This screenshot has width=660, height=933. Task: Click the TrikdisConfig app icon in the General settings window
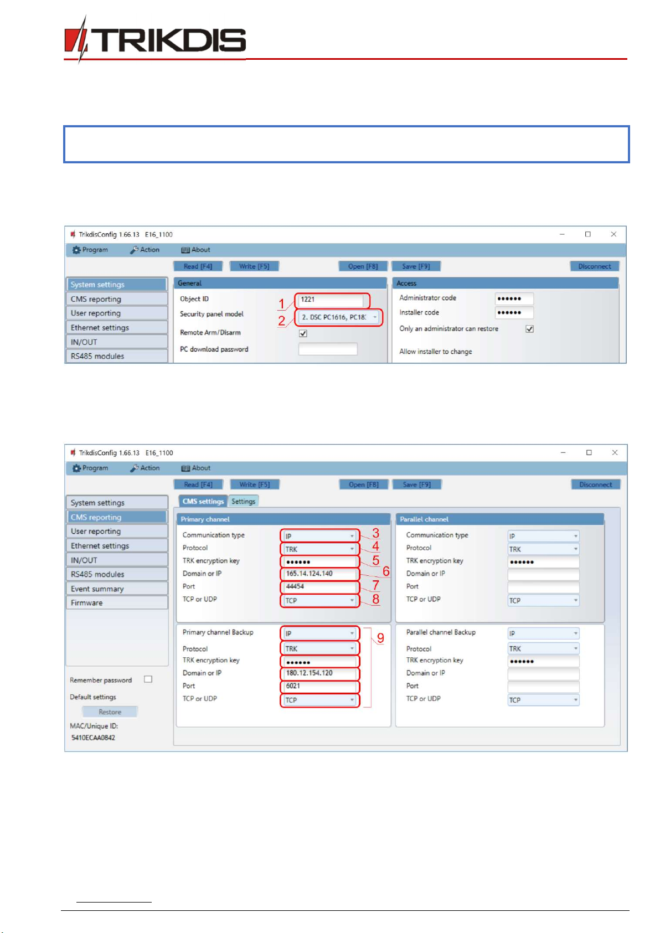73,234
